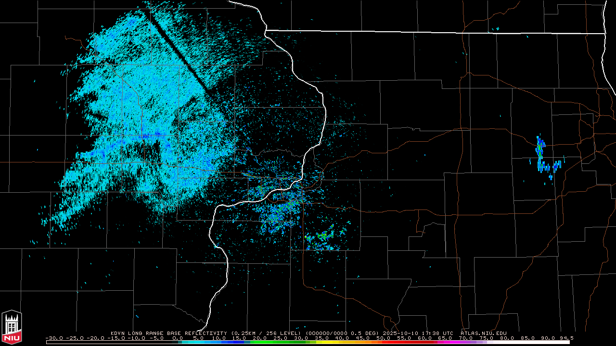
Task: Click the 0.0 scale label
Action: click(x=177, y=338)
